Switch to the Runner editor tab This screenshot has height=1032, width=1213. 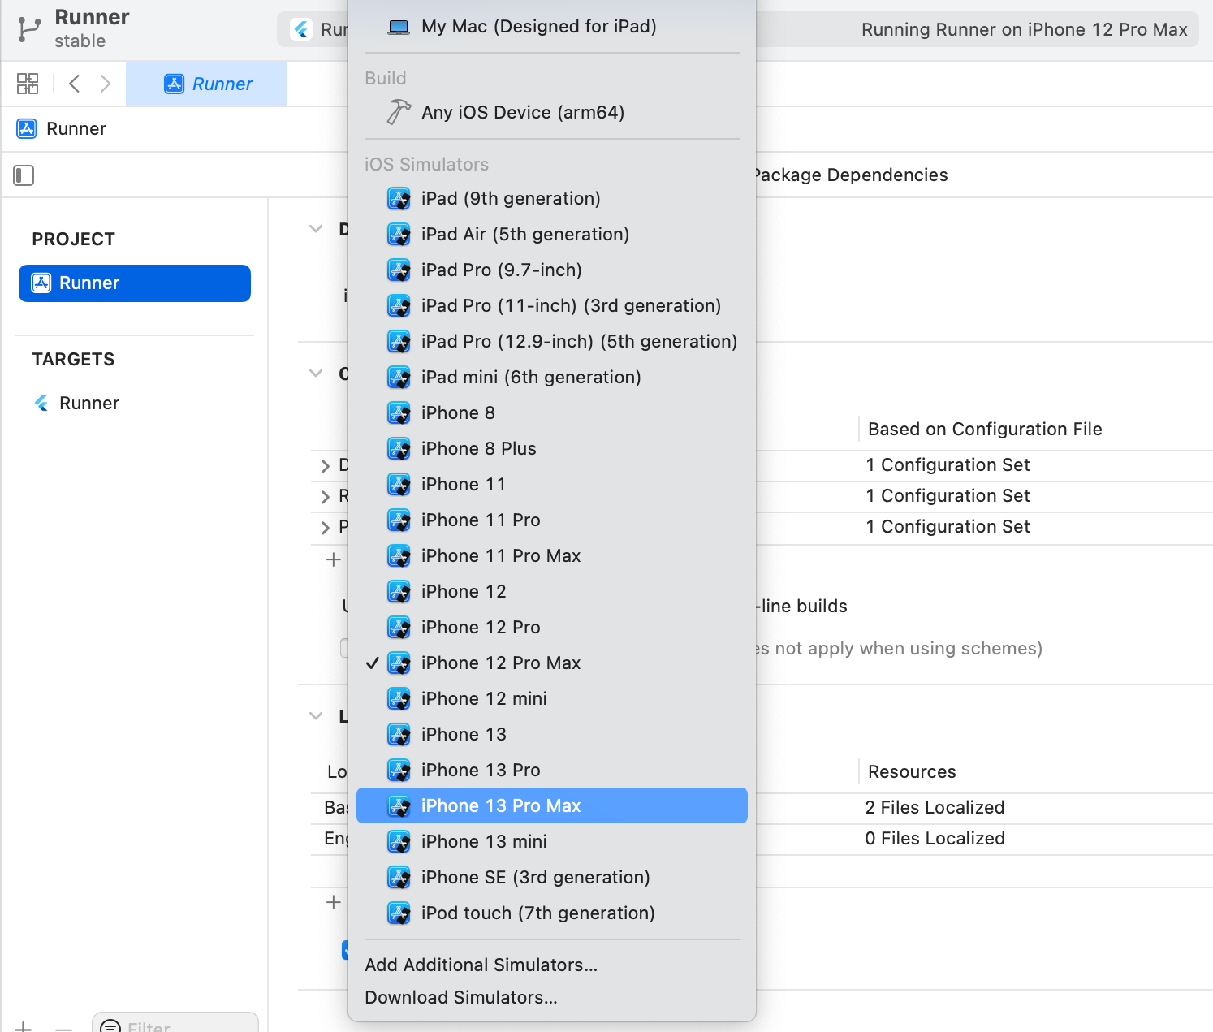point(206,84)
